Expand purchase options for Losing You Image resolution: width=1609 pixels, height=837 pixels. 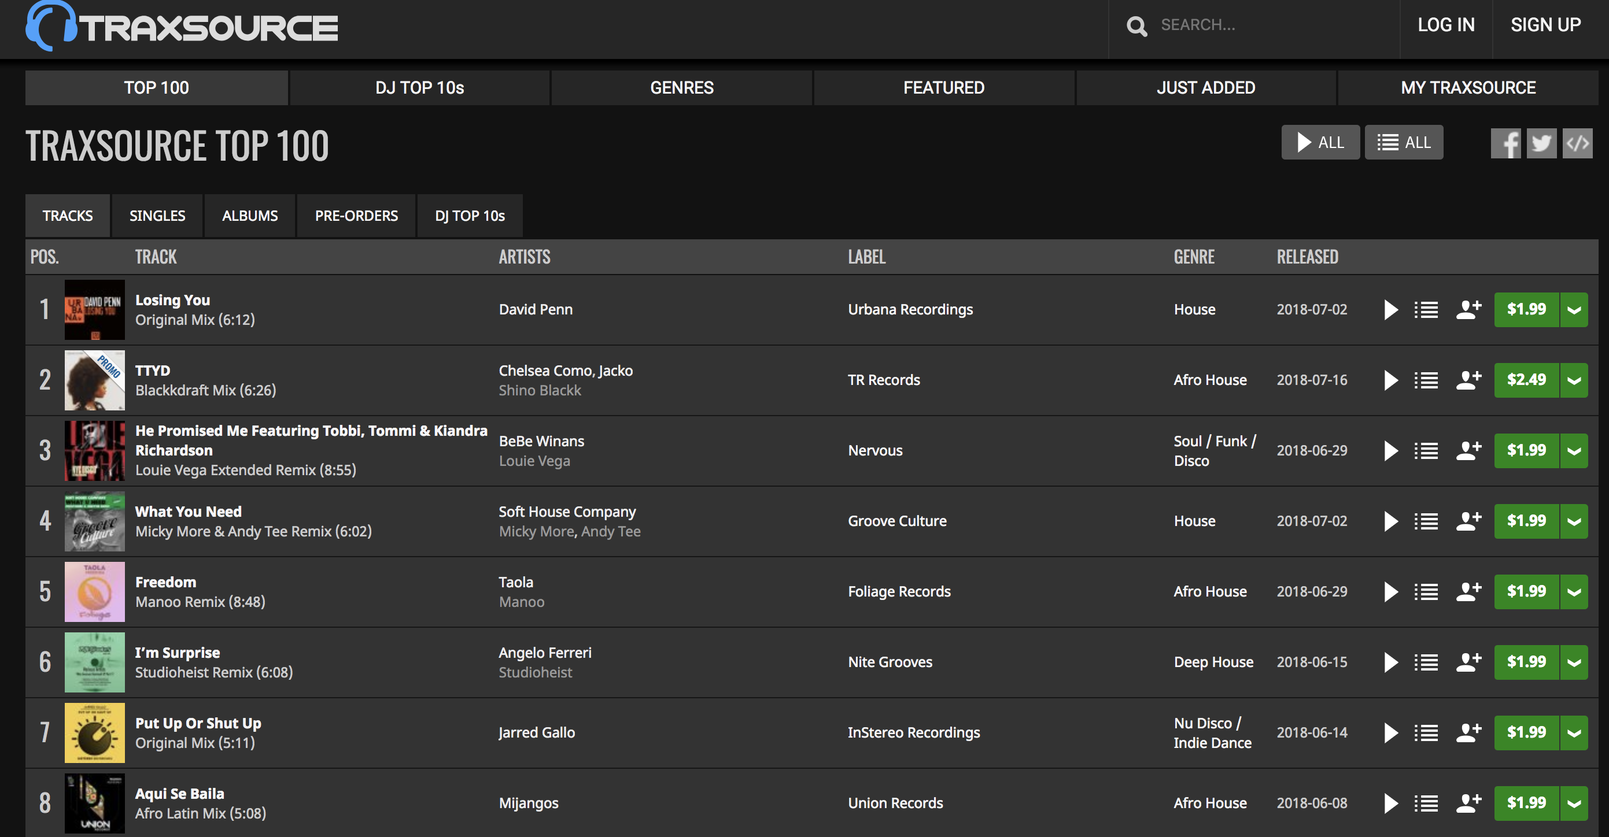click(1574, 310)
